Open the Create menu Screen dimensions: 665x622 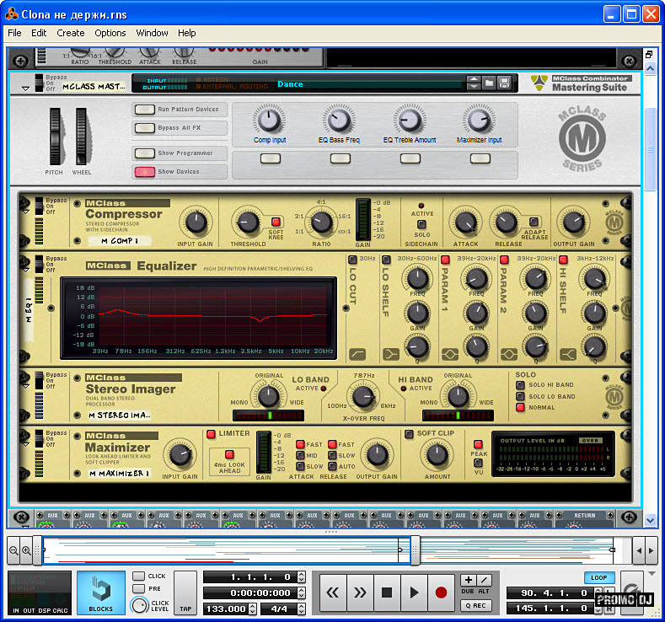pos(71,33)
